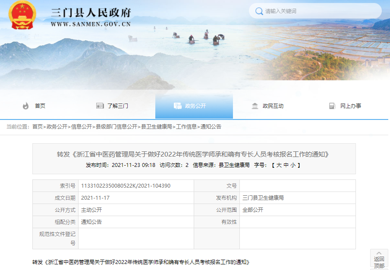390x270 pixels.
Task: Click the 通知公告 breadcrumb link
Action: [x=211, y=127]
